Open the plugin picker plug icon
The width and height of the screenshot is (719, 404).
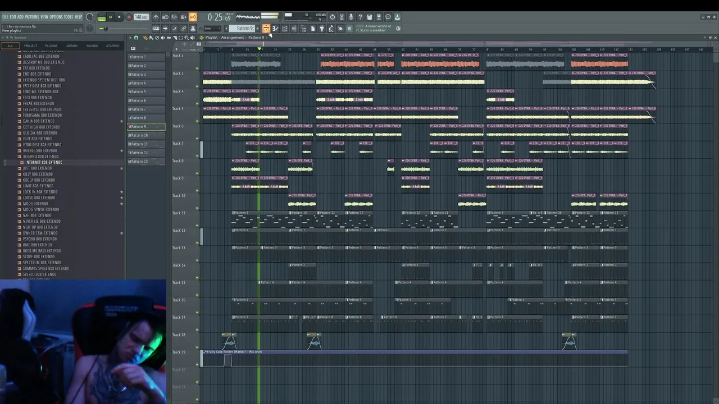tap(321, 28)
